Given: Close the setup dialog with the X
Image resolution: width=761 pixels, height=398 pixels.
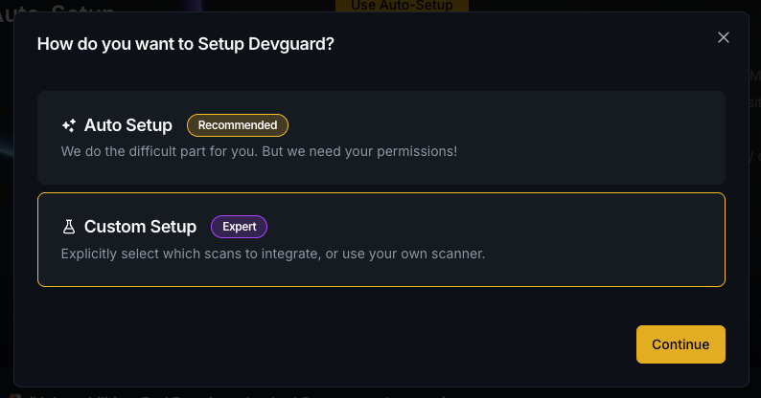Looking at the screenshot, I should point(724,37).
